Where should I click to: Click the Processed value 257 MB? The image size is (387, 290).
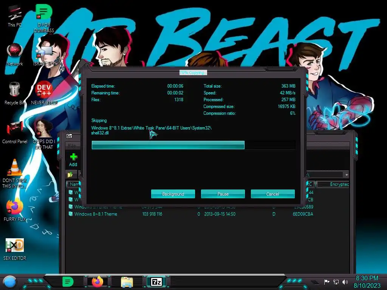click(x=288, y=99)
